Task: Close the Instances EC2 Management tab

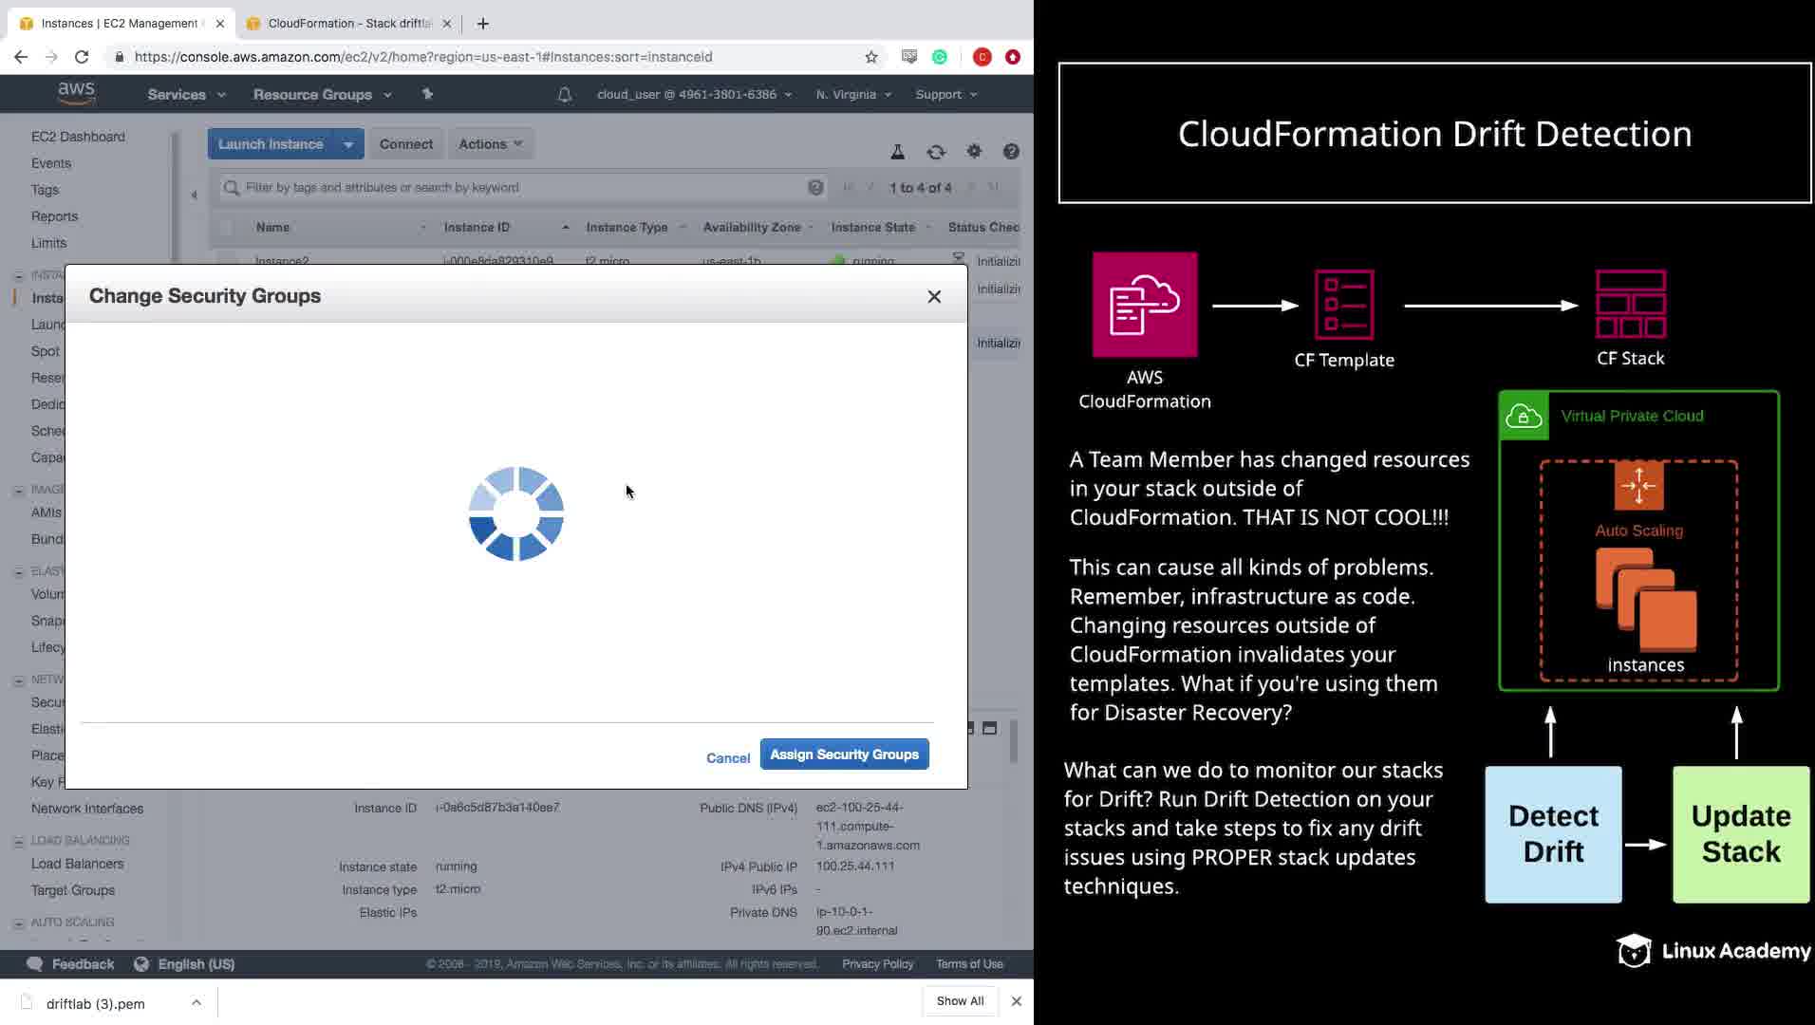Action: tap(220, 24)
